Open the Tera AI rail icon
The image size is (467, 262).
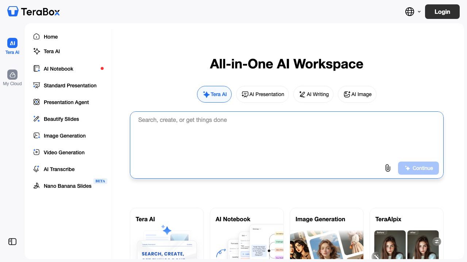12,43
